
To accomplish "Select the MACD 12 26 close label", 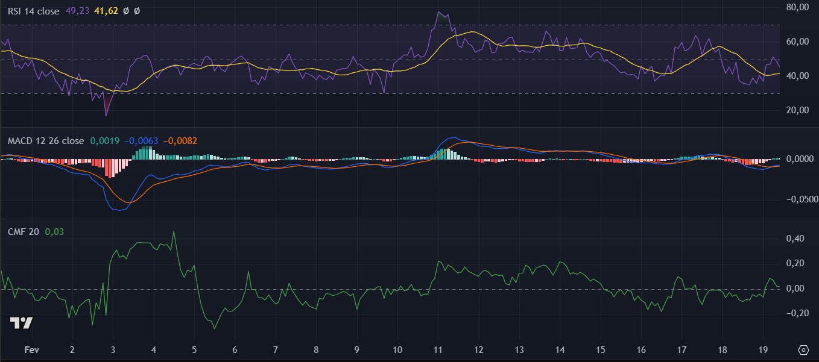I will coord(46,141).
